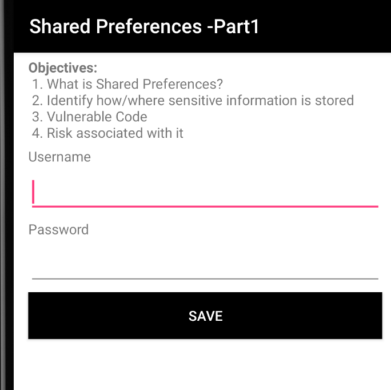Click the word Shared in app title
This screenshot has height=390, width=391.
tap(60, 26)
